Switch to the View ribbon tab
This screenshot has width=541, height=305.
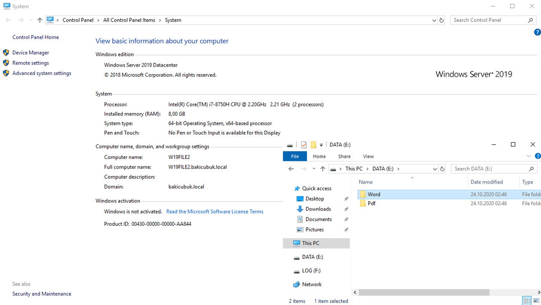[x=368, y=156]
